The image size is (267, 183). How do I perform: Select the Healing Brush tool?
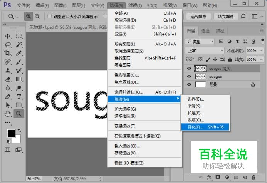click(x=7, y=62)
